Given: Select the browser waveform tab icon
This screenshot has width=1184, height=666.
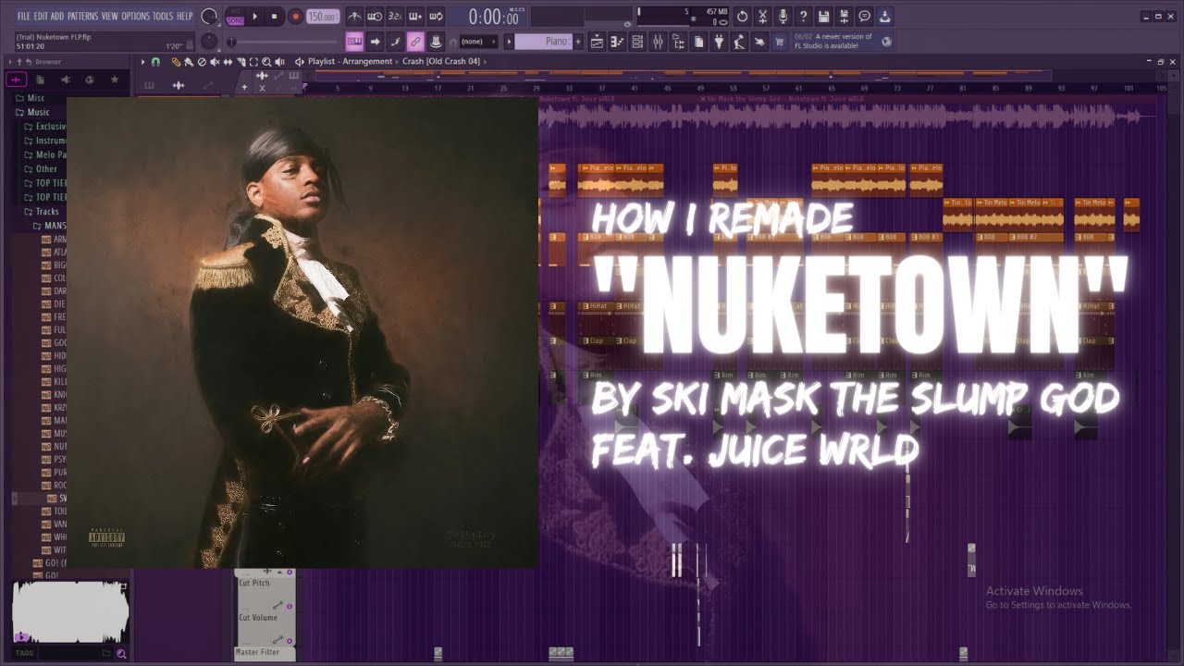Looking at the screenshot, I should [x=17, y=80].
